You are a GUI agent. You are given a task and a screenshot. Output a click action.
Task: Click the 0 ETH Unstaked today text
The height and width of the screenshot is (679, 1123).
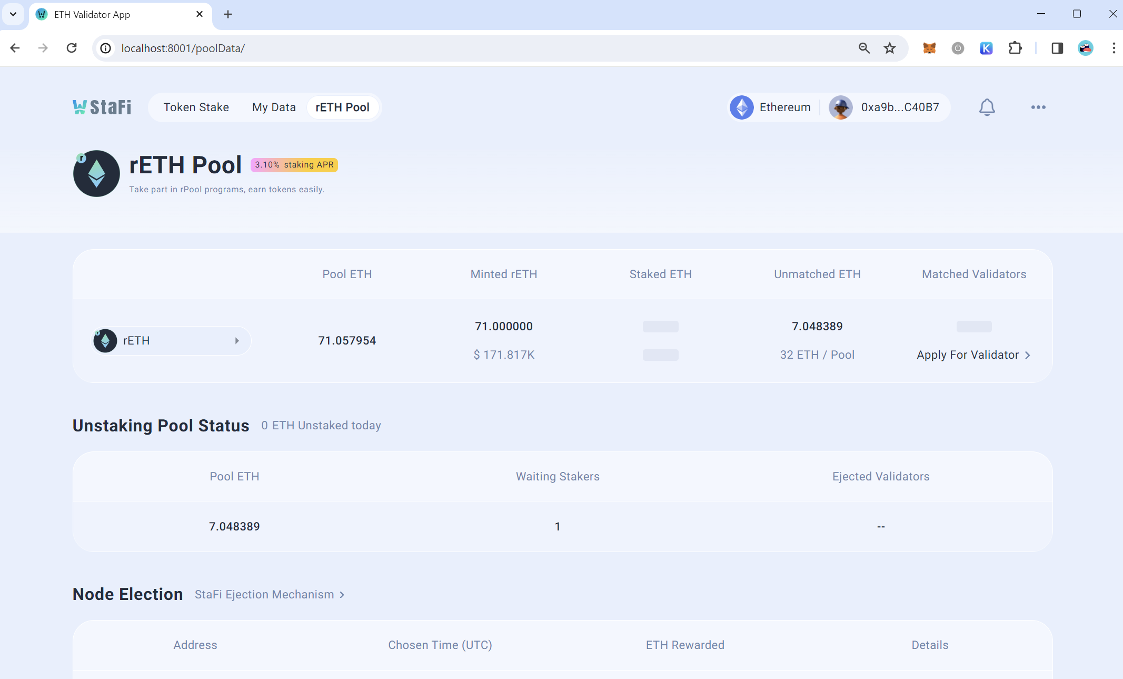click(x=321, y=426)
